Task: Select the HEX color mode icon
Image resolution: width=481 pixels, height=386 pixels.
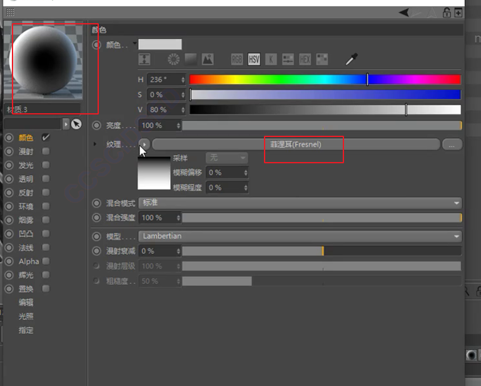Action: tap(305, 59)
